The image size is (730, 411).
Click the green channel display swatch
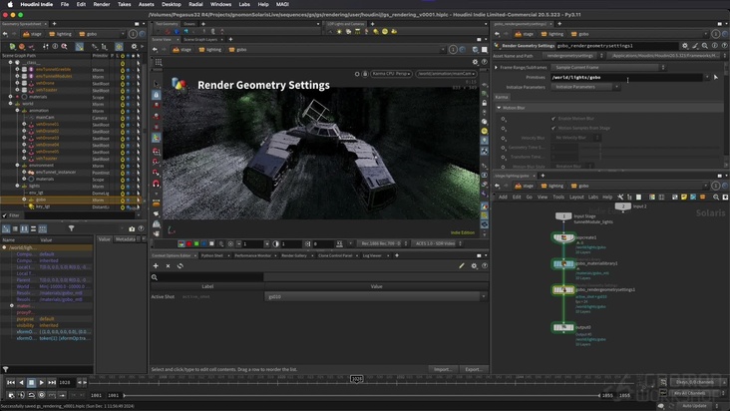tap(196, 243)
